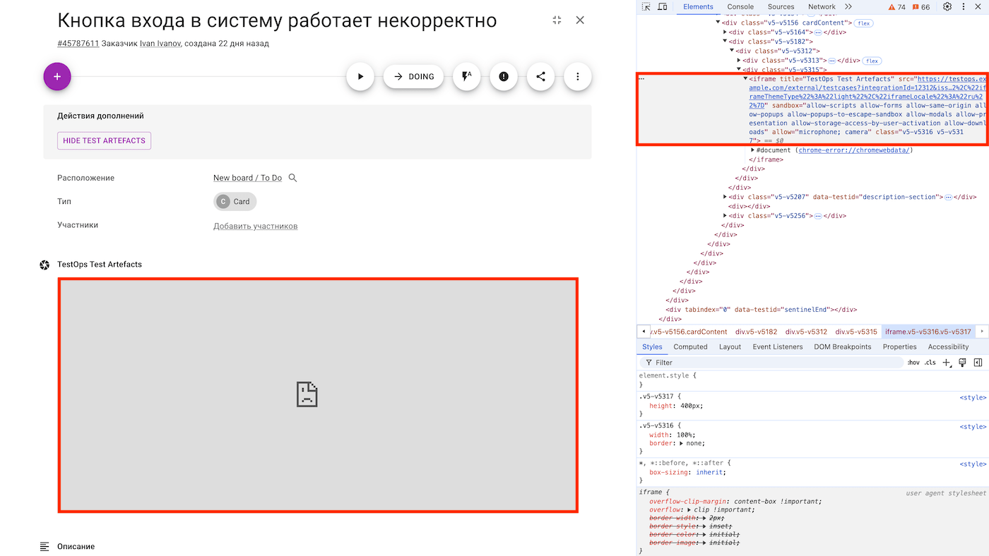This screenshot has width=989, height=556.
Task: Click the auto-flash automation icon
Action: coord(466,76)
